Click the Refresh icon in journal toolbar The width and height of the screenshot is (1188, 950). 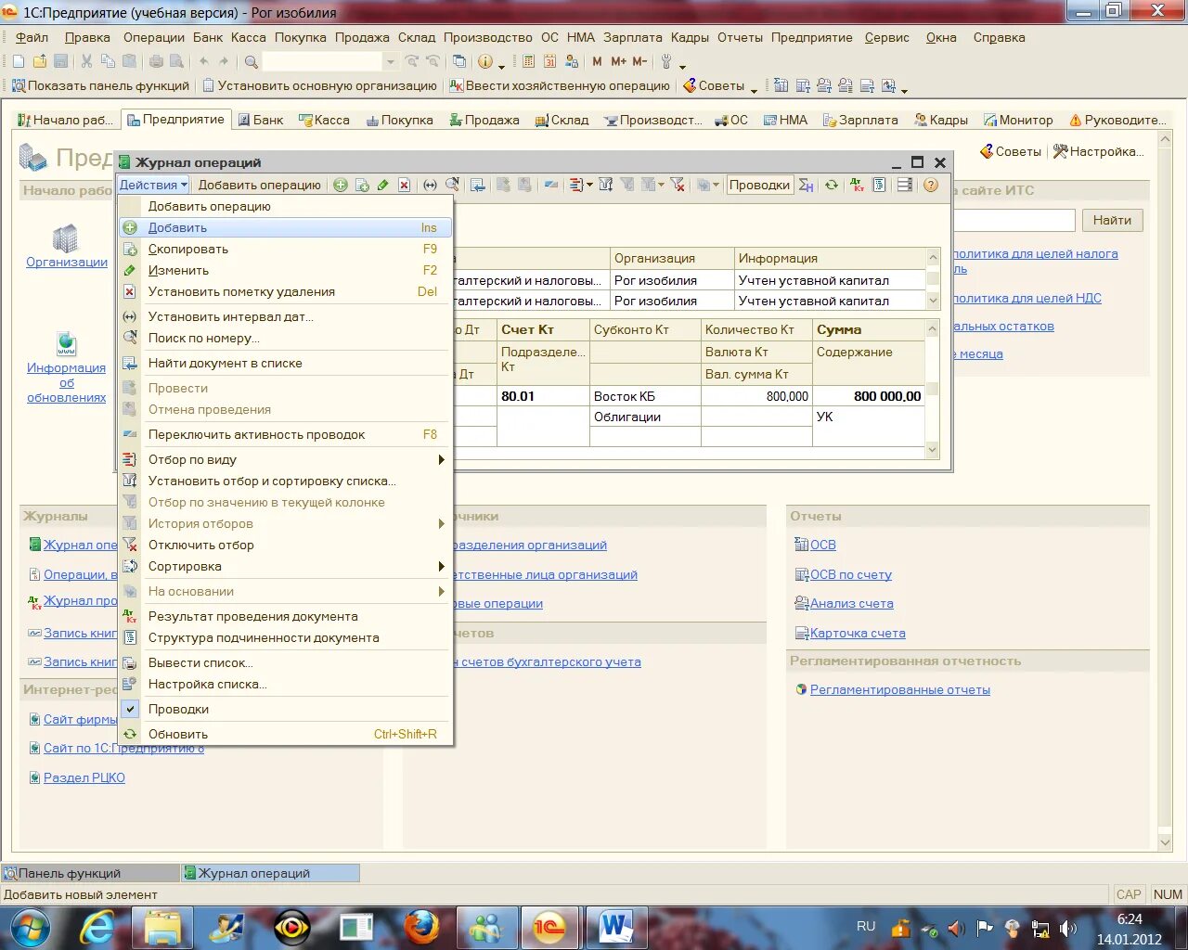tap(832, 185)
